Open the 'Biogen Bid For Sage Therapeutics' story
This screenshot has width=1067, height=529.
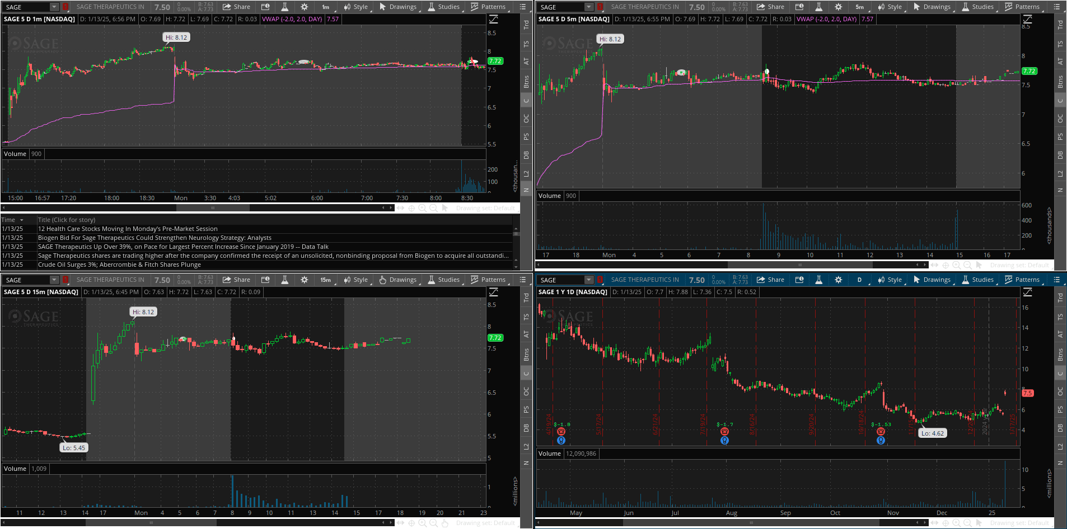tap(155, 238)
